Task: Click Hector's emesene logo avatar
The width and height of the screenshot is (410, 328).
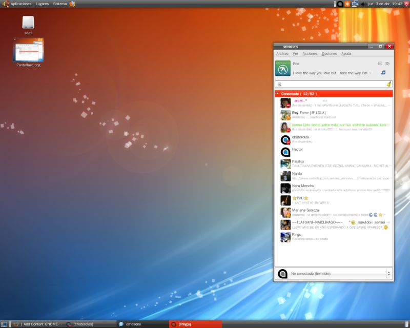Action: pos(285,152)
